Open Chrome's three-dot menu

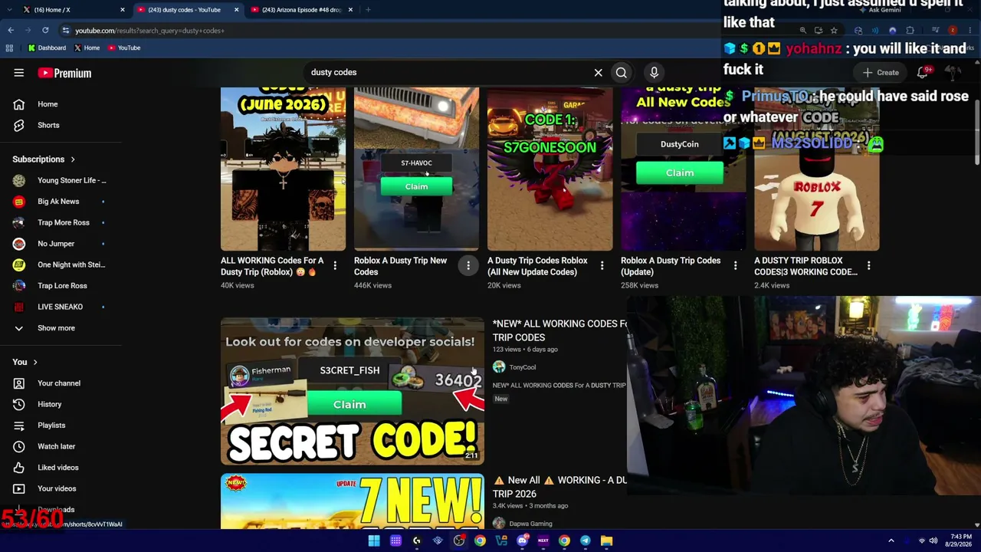pyautogui.click(x=970, y=31)
